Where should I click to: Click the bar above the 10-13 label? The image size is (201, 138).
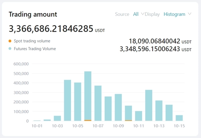click(x=159, y=111)
